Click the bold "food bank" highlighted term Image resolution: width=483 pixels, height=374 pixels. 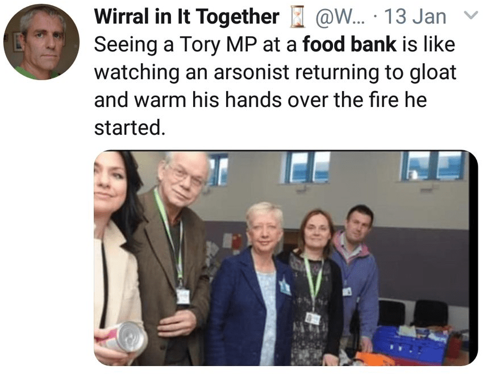(349, 44)
